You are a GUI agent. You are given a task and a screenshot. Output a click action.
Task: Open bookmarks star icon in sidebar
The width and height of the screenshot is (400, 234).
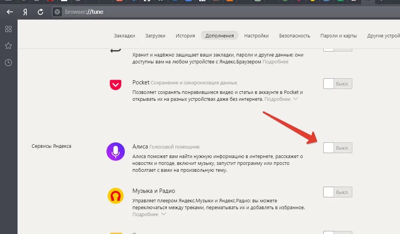pos(8,46)
